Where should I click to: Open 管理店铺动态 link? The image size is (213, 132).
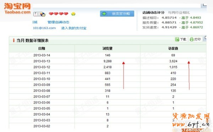[58, 22]
